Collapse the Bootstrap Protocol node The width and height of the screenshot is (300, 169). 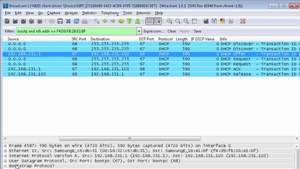(6, 166)
